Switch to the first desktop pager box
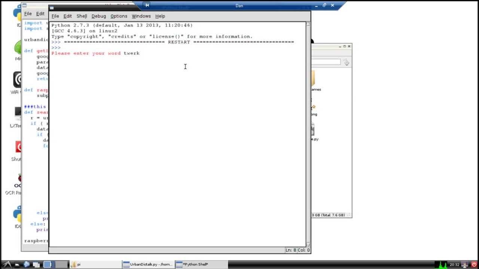 (48, 265)
